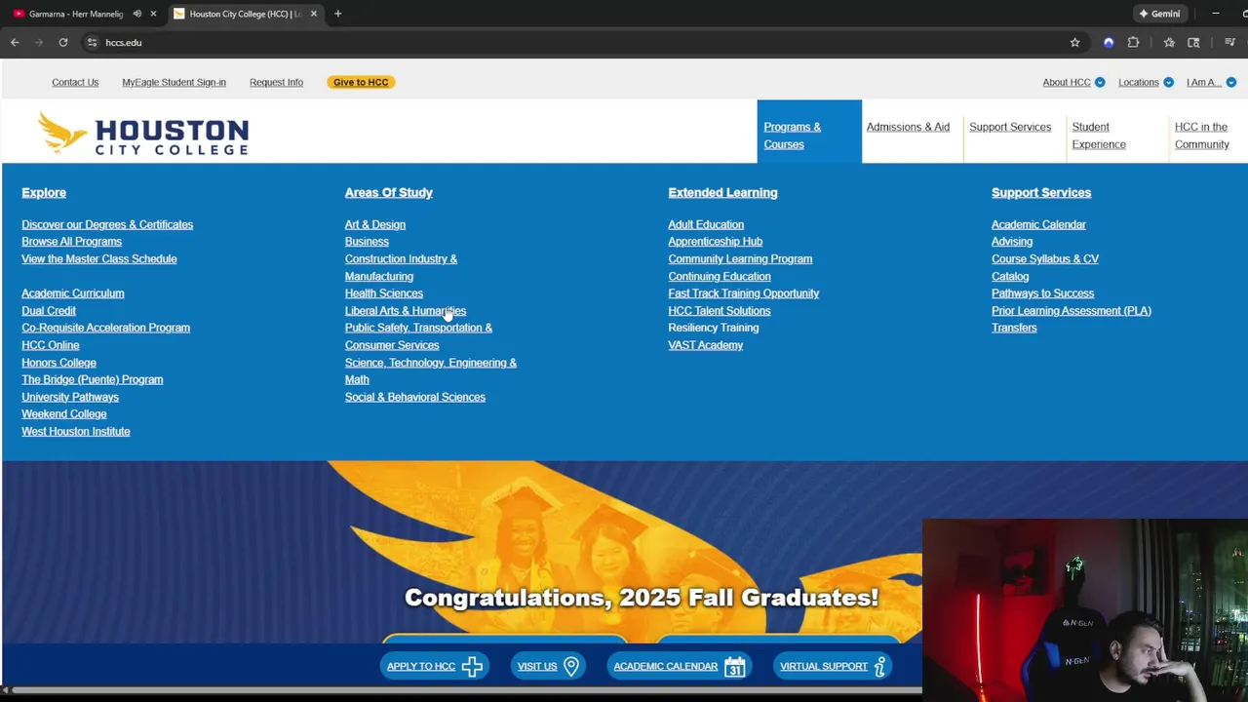View the Master Class Schedule link
Screen dimensions: 1248x702
tap(99, 259)
